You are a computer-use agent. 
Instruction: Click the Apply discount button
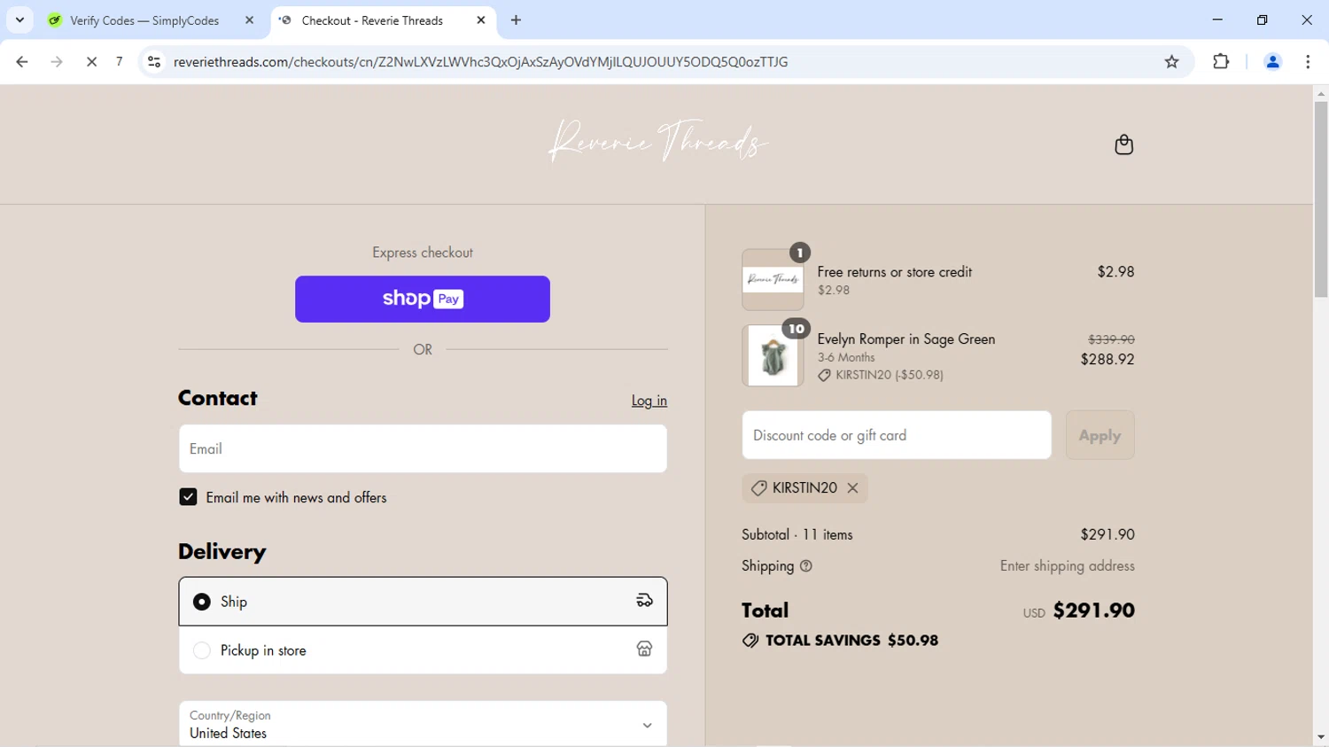[x=1100, y=435]
